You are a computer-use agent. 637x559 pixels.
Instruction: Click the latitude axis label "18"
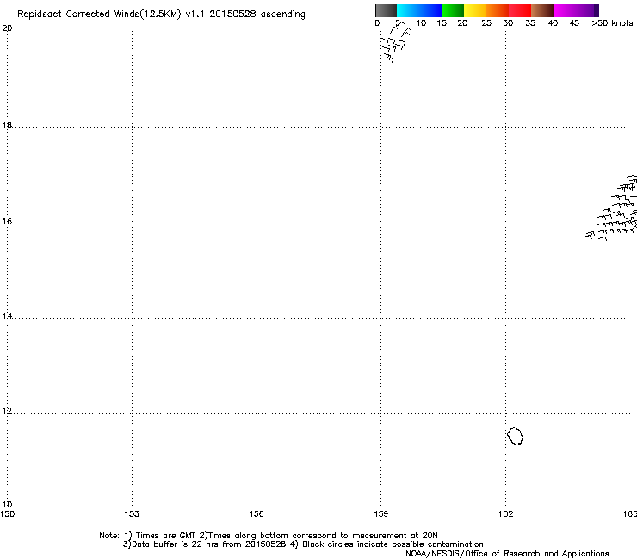click(7, 125)
